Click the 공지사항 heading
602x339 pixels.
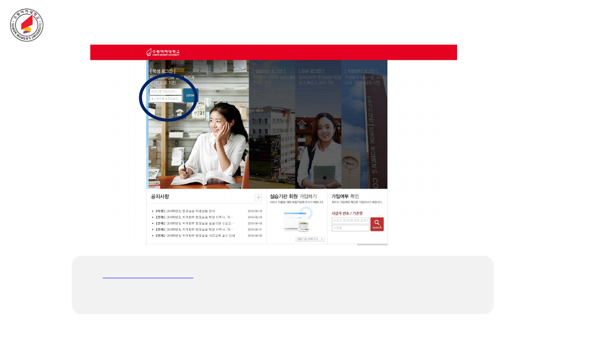pyautogui.click(x=160, y=197)
